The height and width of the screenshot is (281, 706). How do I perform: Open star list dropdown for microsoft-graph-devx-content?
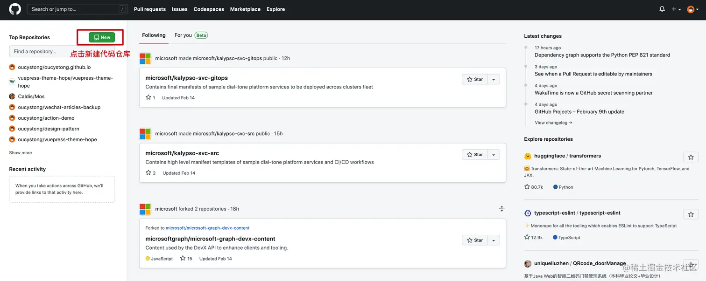tap(494, 240)
